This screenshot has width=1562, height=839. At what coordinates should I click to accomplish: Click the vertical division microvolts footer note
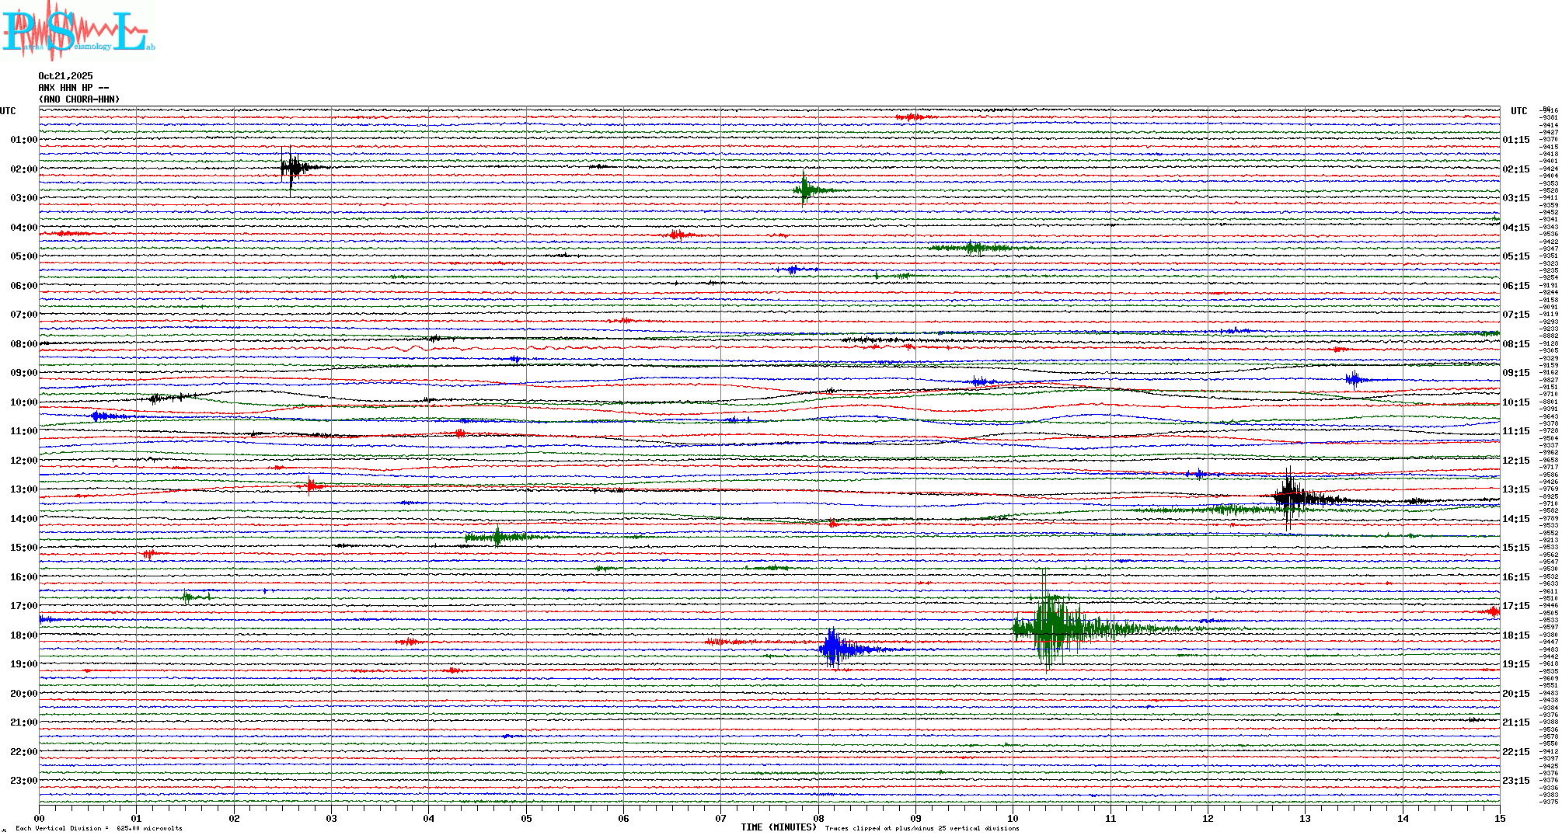(99, 828)
